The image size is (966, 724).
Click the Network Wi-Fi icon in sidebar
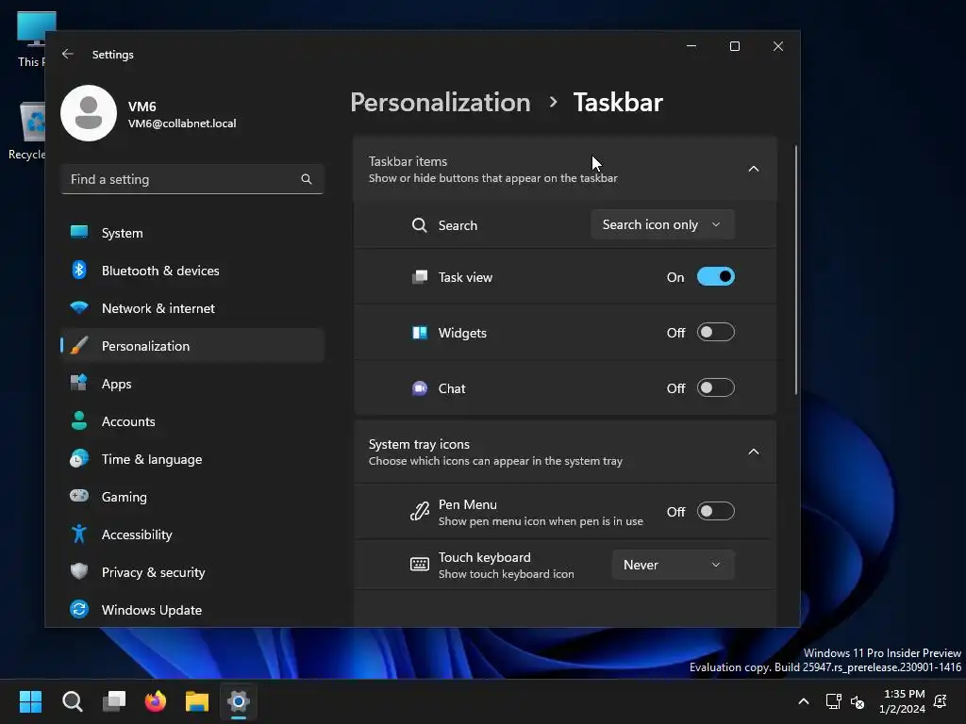[x=79, y=307]
